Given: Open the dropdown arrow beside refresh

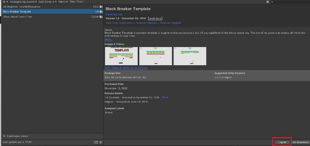Looking at the screenshot, I should (101, 142).
